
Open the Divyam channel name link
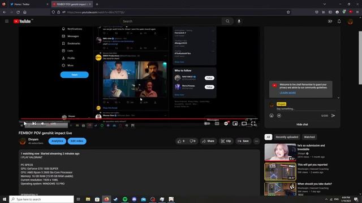tap(33, 139)
